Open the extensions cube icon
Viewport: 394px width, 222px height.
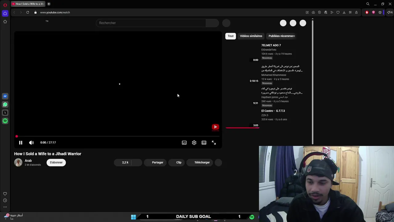(380, 12)
